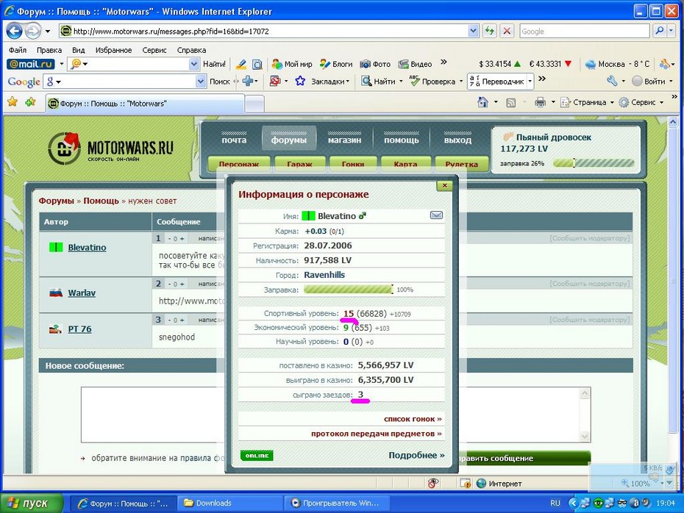Click the Google toolbar logo
This screenshot has width=684, height=513.
click(x=24, y=82)
